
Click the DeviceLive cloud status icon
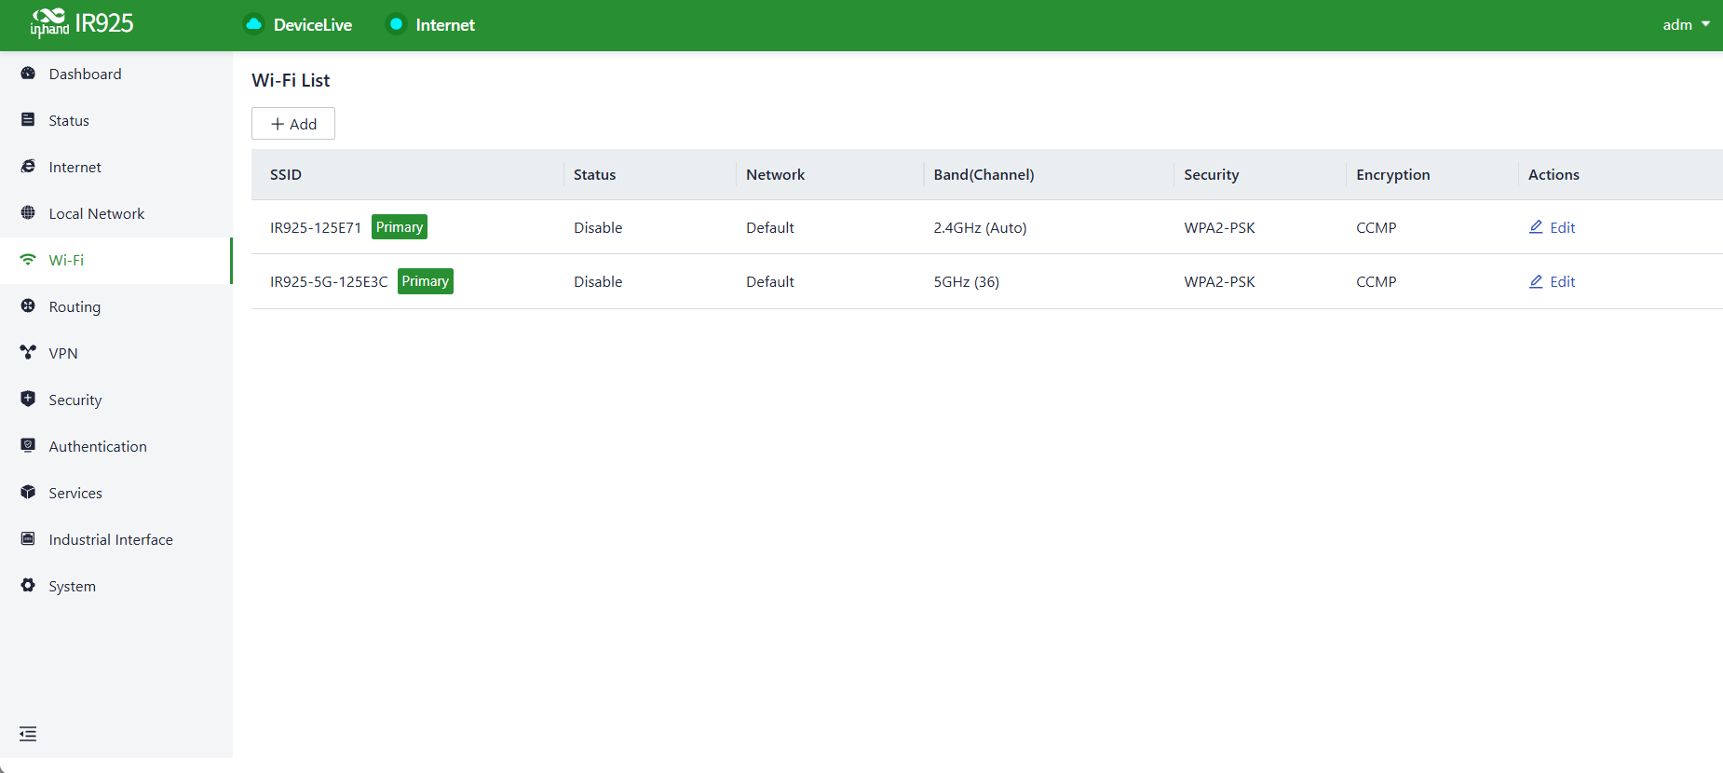(253, 24)
